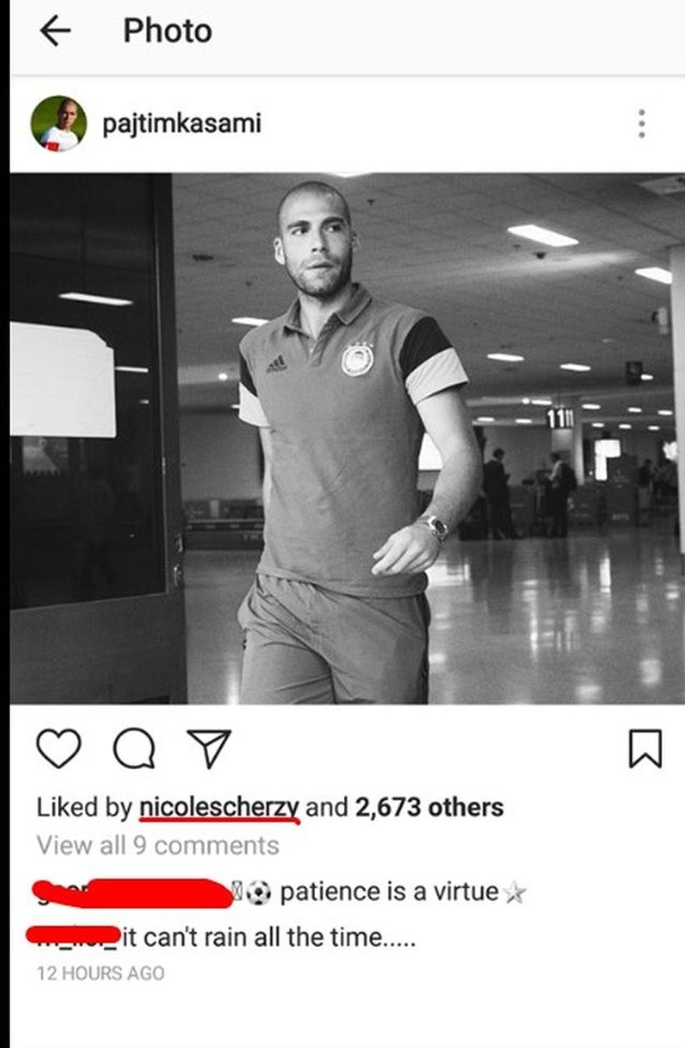
Task: Open first commenter's redacted username
Action: [x=133, y=893]
